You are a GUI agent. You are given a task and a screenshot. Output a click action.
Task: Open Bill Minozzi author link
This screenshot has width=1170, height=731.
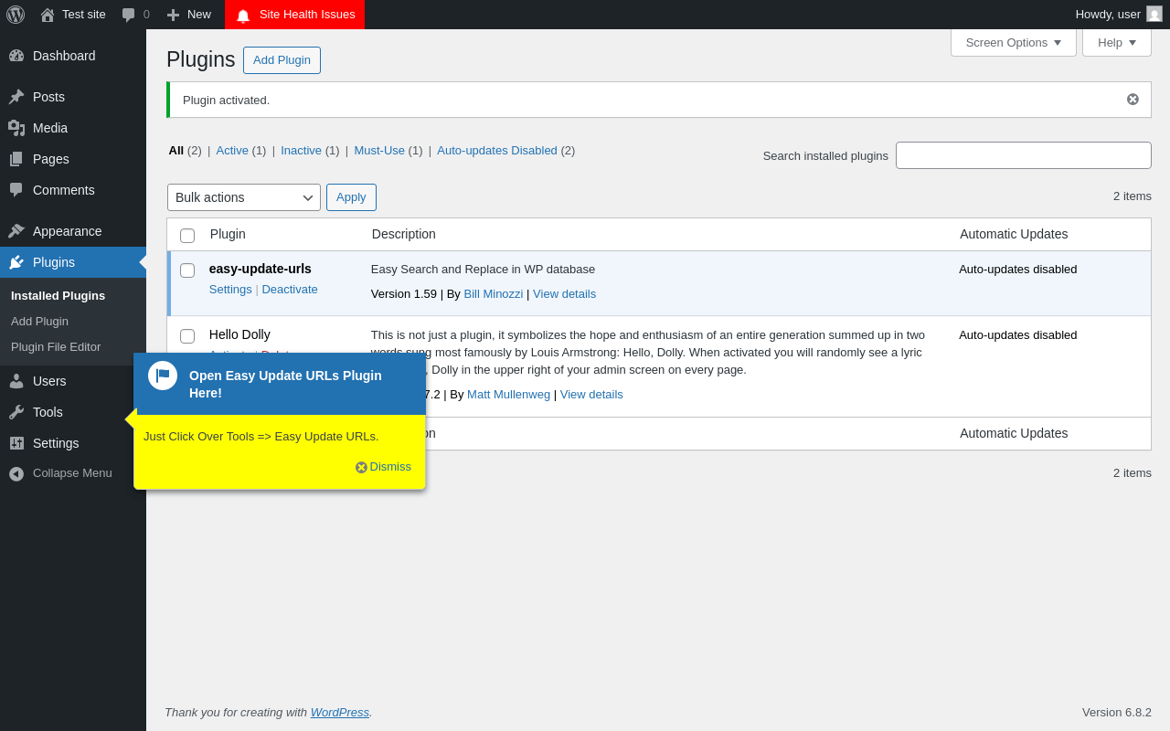(494, 293)
